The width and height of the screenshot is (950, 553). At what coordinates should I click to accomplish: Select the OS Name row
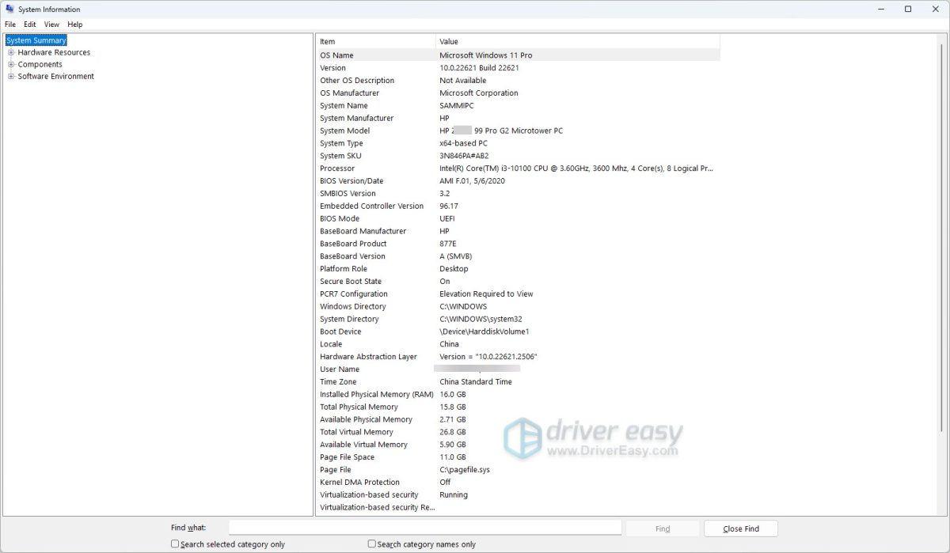[x=519, y=55]
